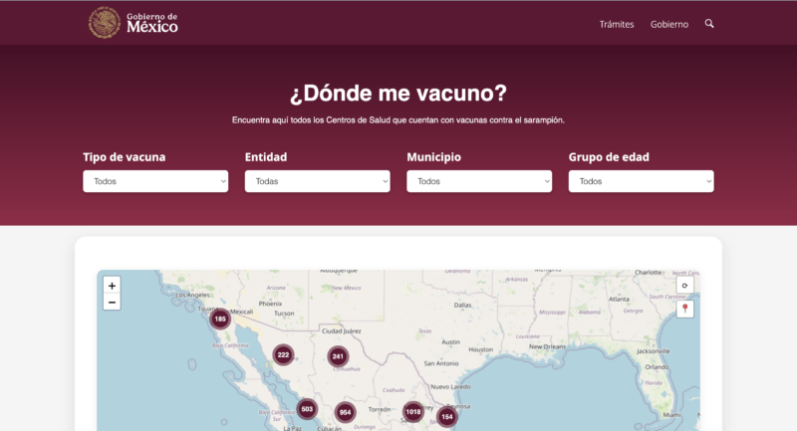Click the red location pin button
This screenshot has width=797, height=431.
(x=684, y=310)
